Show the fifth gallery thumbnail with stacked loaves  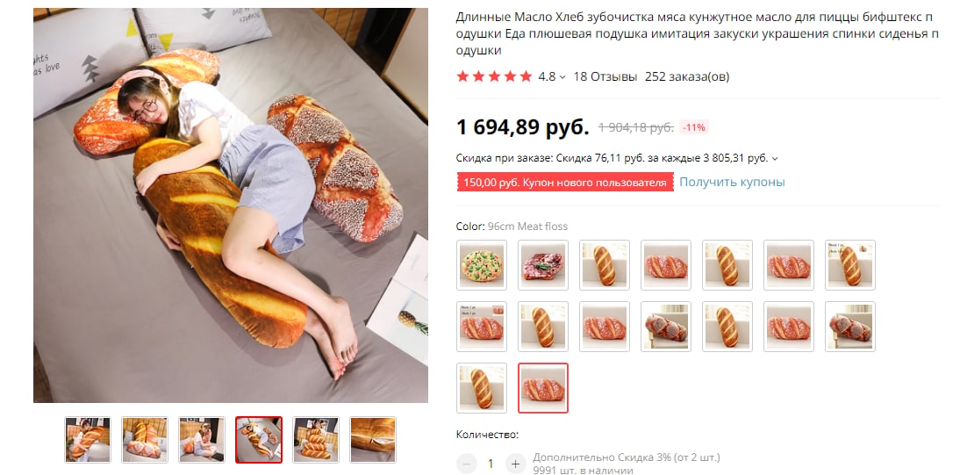click(x=315, y=440)
